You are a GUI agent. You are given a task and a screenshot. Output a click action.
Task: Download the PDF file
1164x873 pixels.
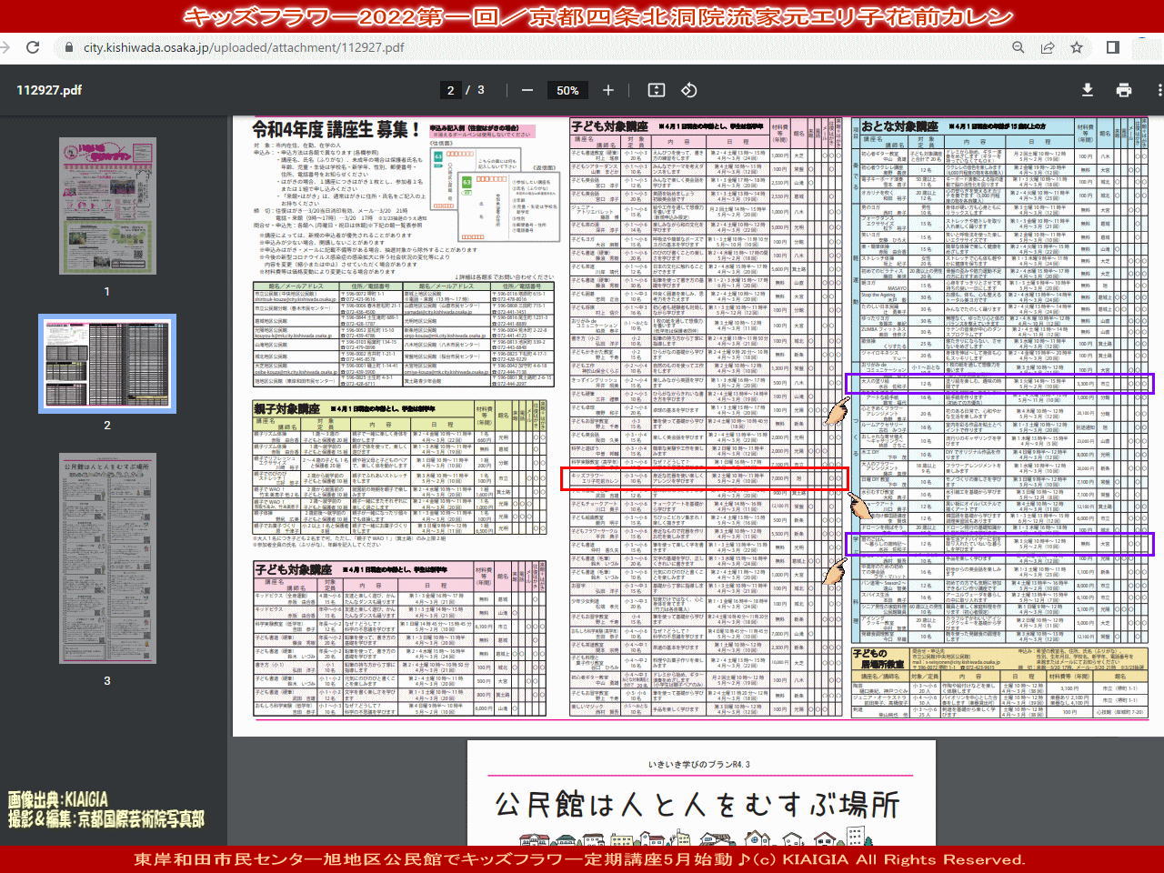1087,90
